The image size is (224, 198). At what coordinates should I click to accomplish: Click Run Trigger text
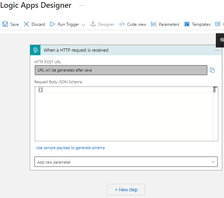69,24
